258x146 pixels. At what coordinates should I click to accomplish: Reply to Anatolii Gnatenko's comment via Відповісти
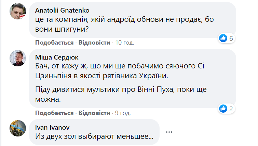[94, 43]
